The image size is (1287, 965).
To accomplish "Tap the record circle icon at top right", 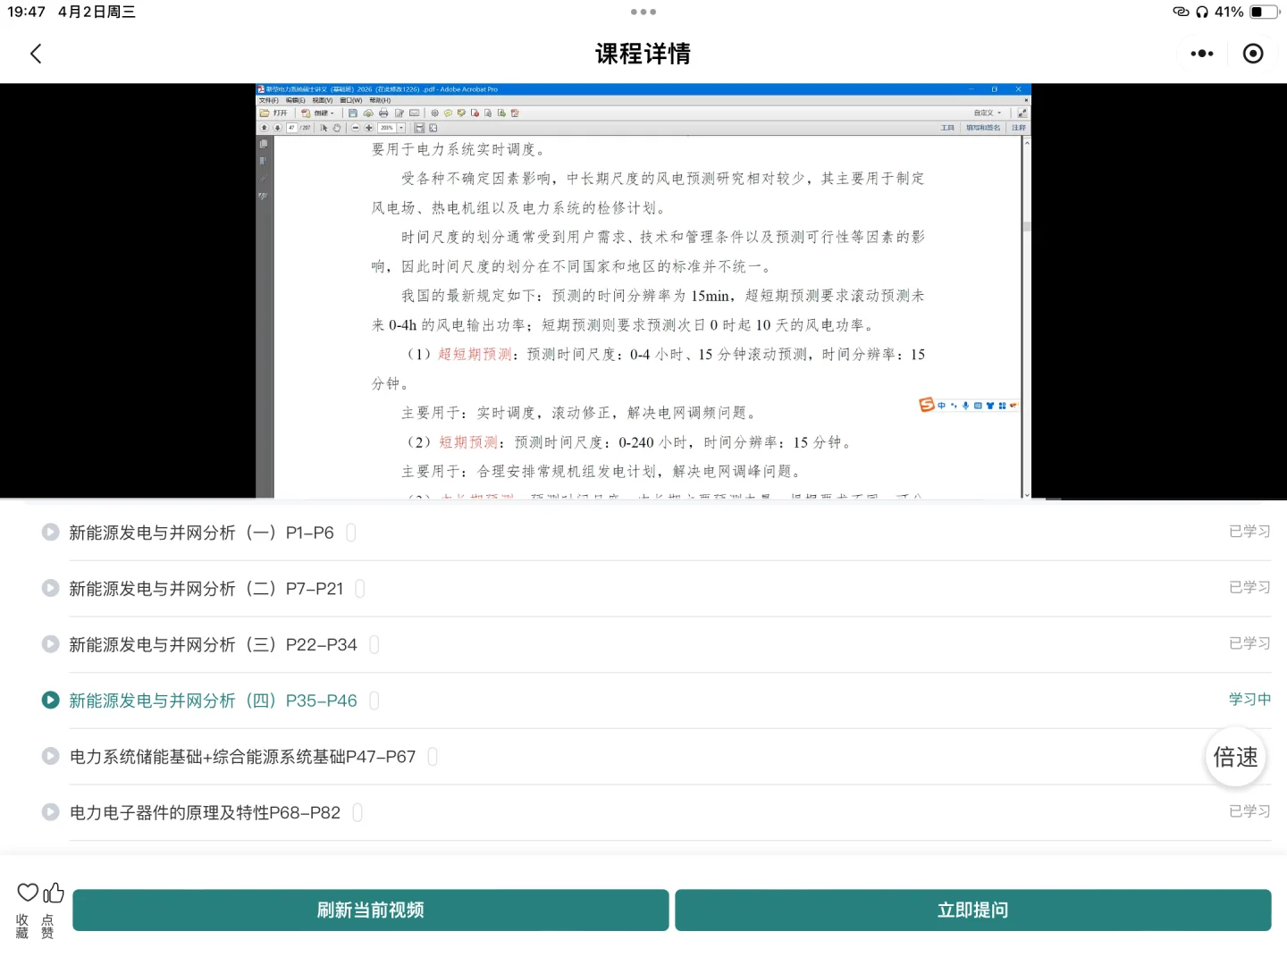I will point(1253,54).
